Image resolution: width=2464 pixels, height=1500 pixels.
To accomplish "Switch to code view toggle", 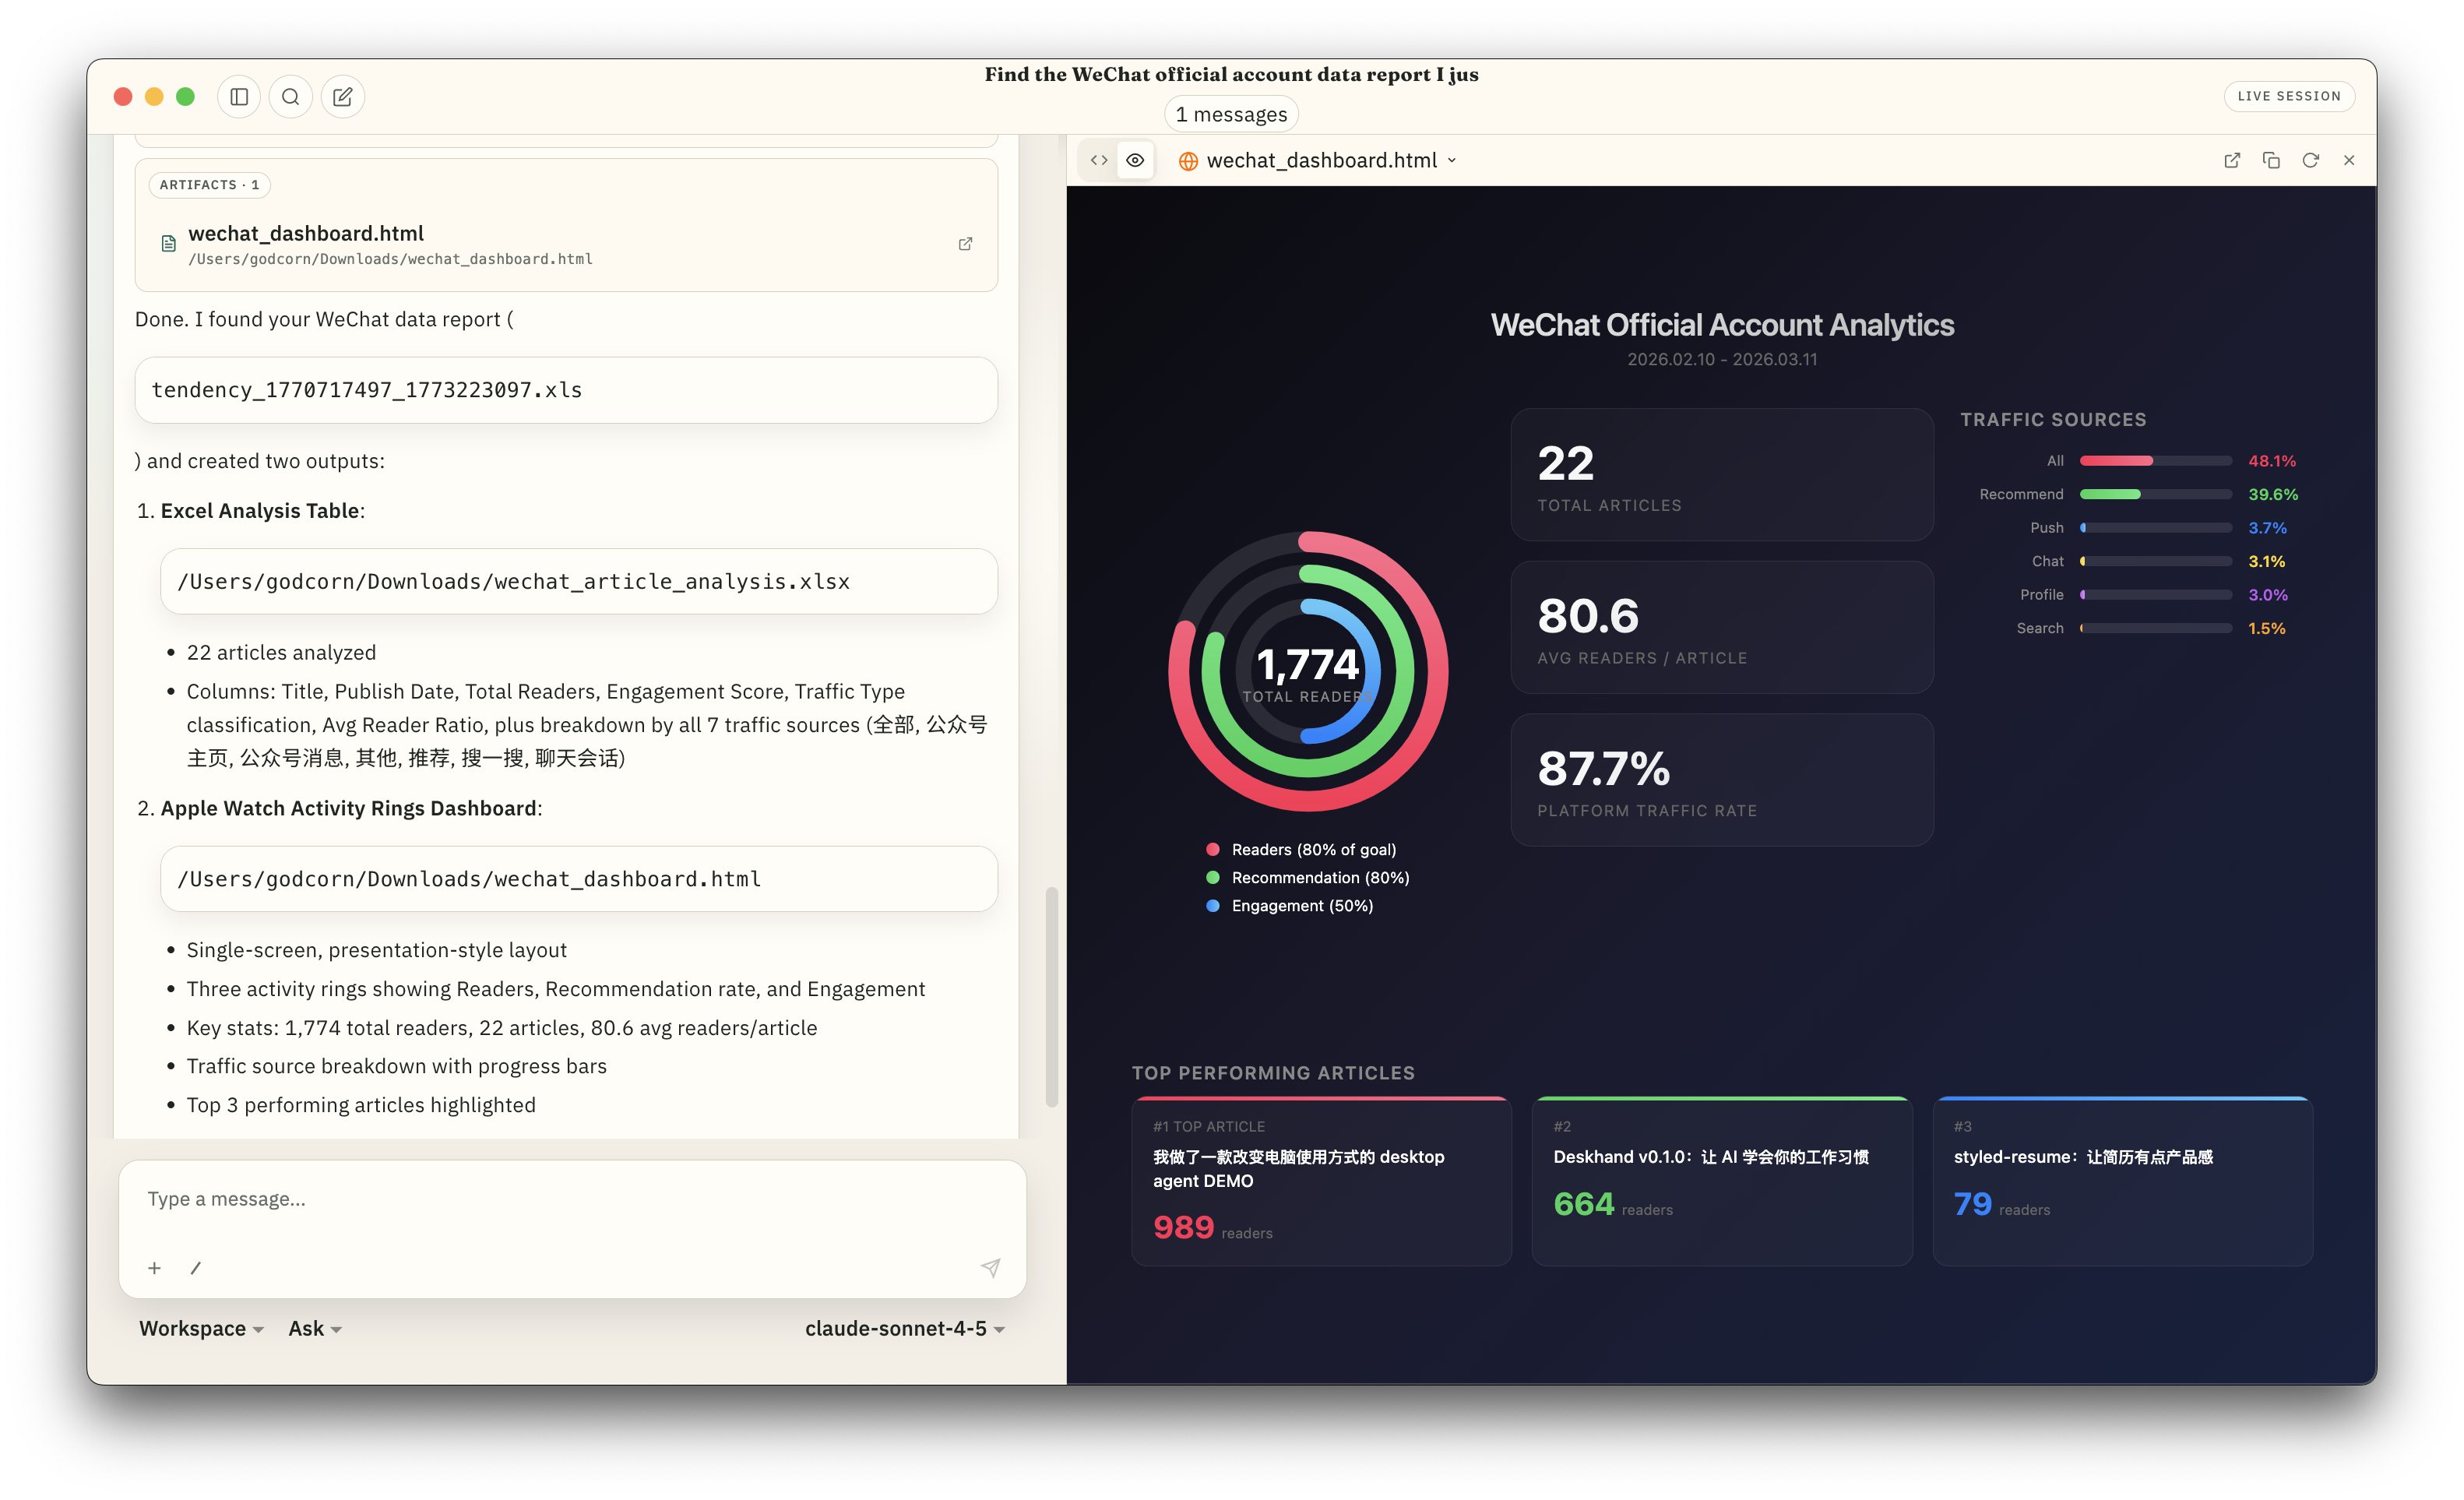I will 1099,160.
